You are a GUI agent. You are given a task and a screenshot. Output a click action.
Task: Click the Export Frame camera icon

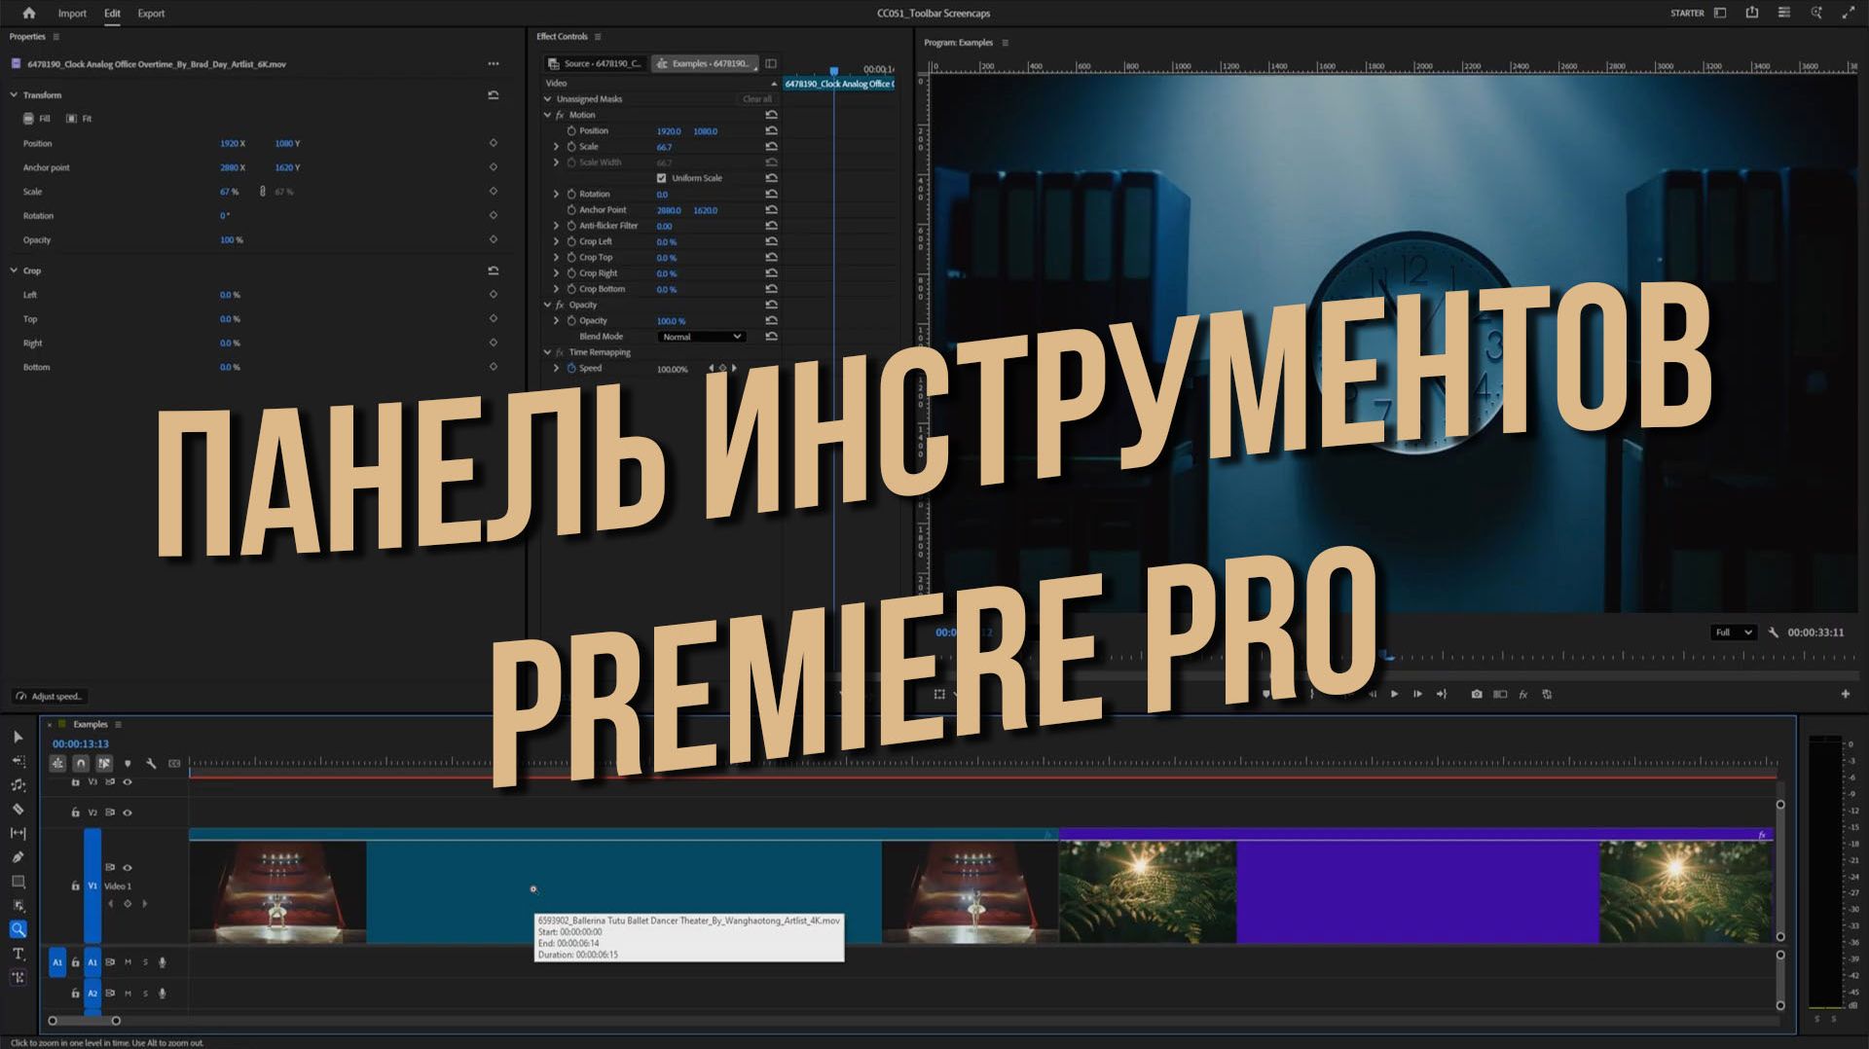(1478, 694)
